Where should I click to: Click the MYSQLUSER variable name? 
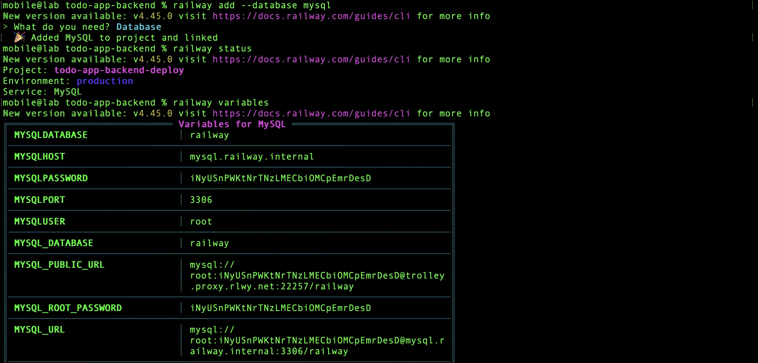pos(40,222)
